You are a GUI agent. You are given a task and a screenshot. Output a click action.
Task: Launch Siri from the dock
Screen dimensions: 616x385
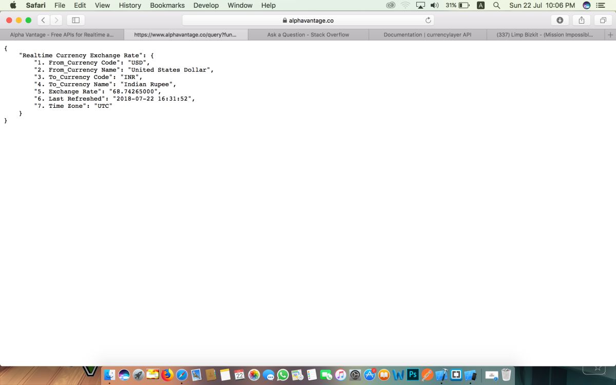(124, 375)
